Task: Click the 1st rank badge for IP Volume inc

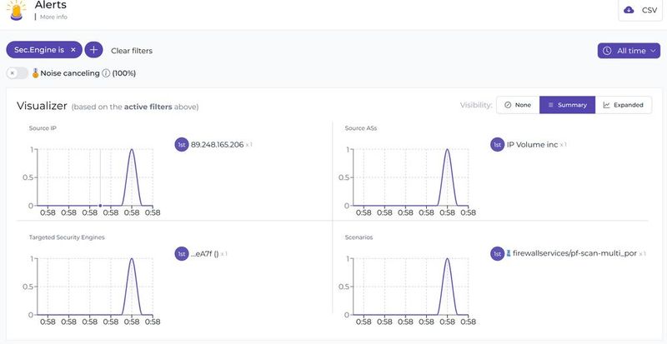Action: pos(498,144)
